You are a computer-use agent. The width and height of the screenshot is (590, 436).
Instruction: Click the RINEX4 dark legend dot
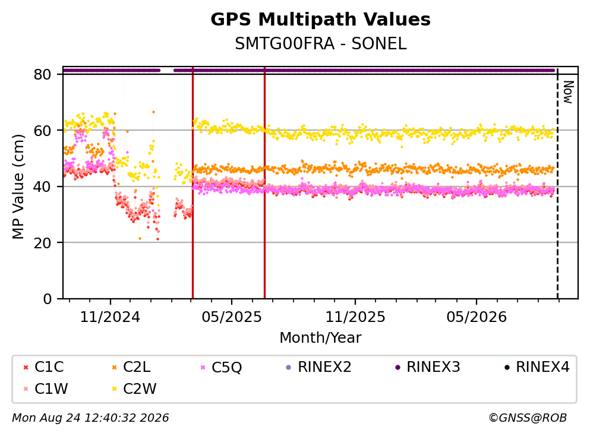pos(507,367)
